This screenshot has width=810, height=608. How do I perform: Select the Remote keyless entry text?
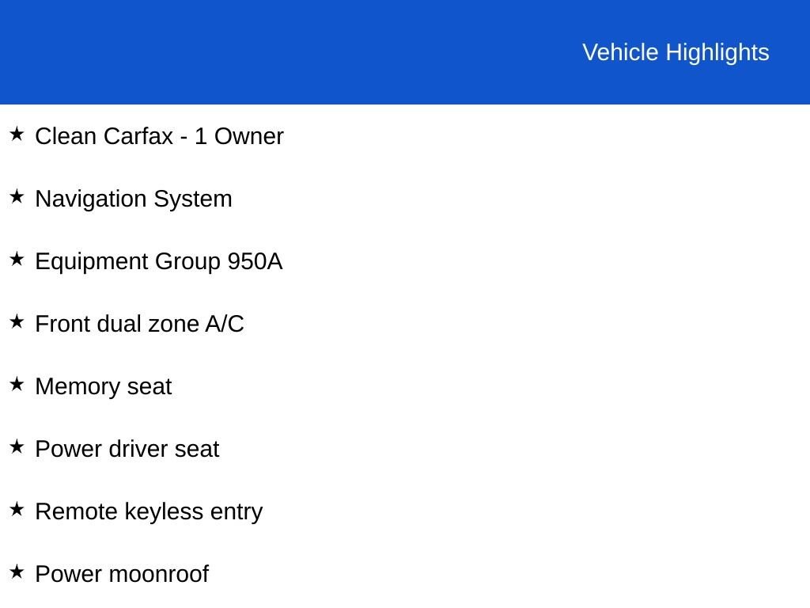point(149,512)
